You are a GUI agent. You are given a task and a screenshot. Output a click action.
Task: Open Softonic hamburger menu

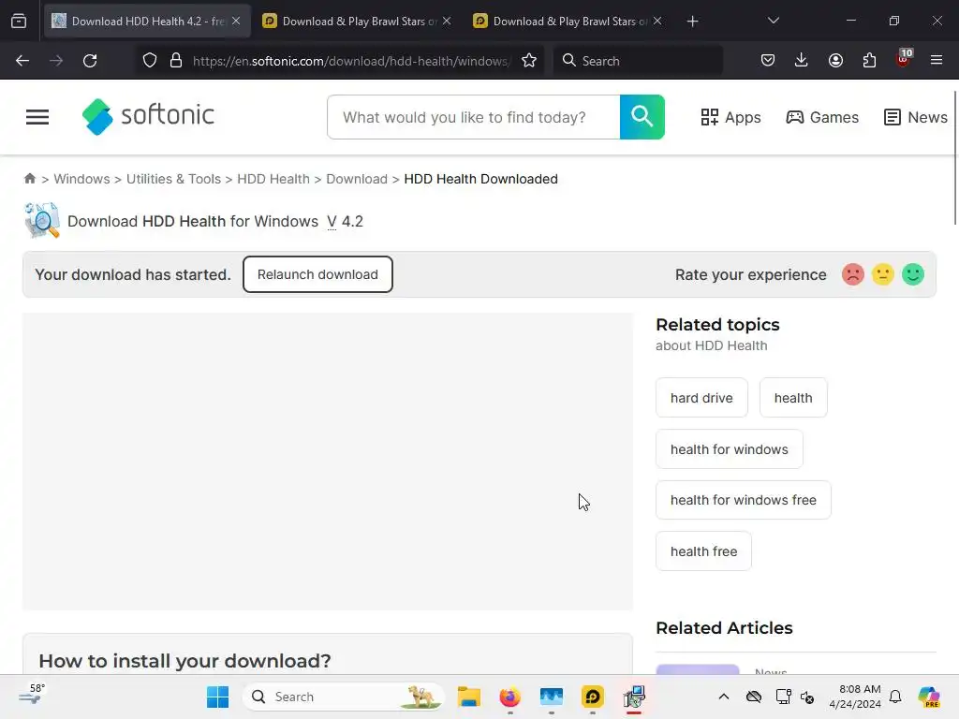tap(37, 117)
